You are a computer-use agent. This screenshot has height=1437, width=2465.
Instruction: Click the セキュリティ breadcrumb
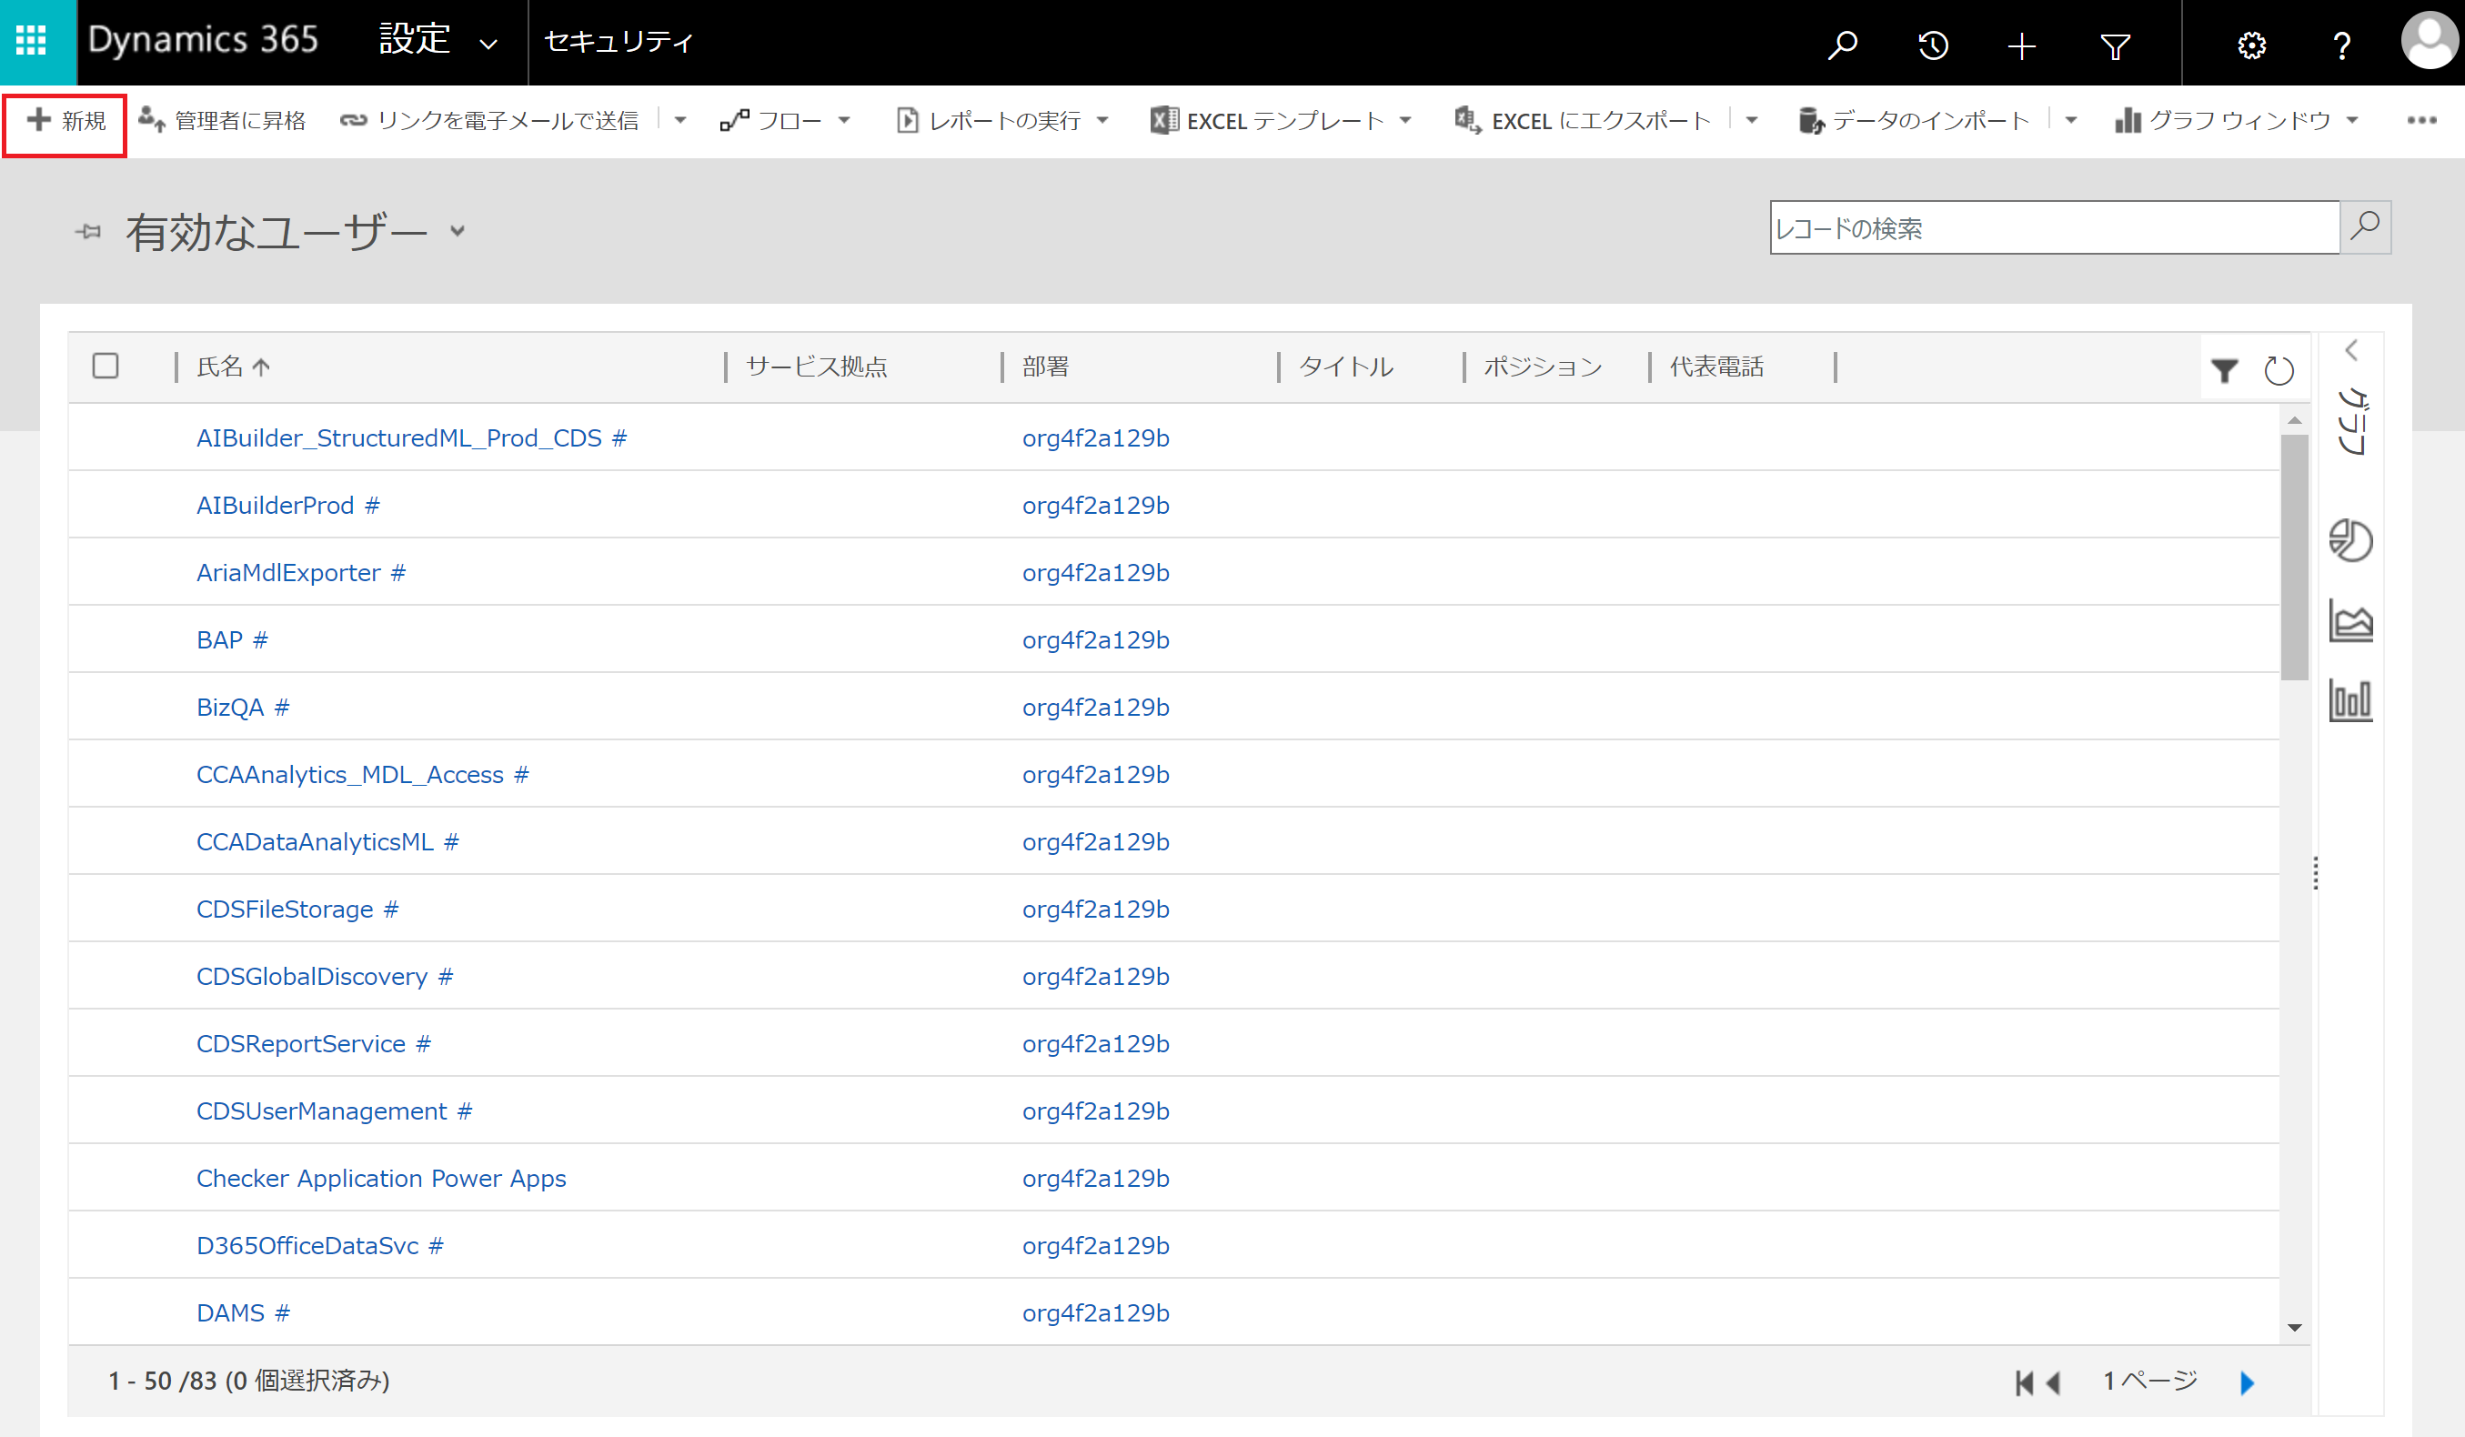[619, 41]
